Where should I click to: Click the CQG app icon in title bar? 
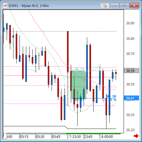5,6
